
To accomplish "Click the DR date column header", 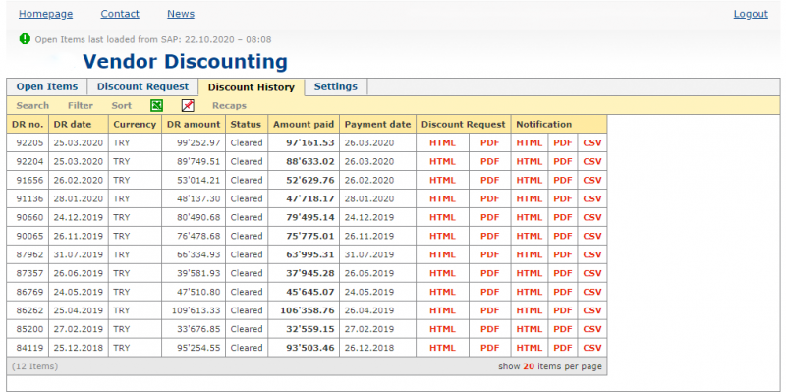I will pyautogui.click(x=79, y=125).
